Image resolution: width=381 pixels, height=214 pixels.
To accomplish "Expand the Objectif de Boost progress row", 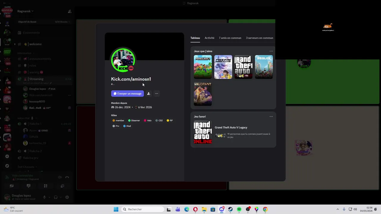I will (44, 22).
